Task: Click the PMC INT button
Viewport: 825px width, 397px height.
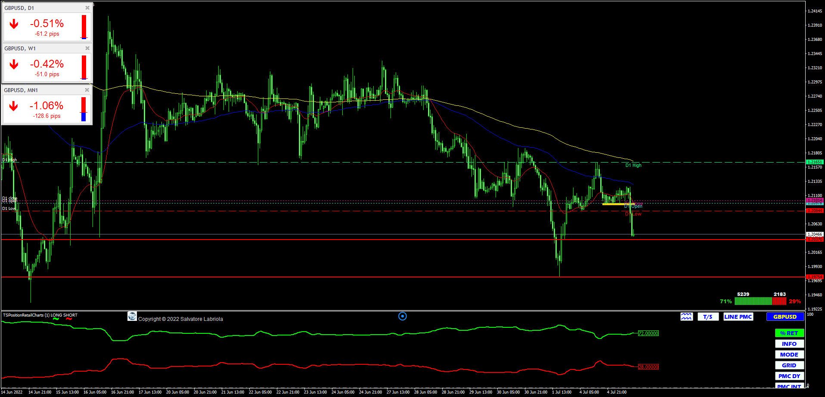Action: [789, 386]
